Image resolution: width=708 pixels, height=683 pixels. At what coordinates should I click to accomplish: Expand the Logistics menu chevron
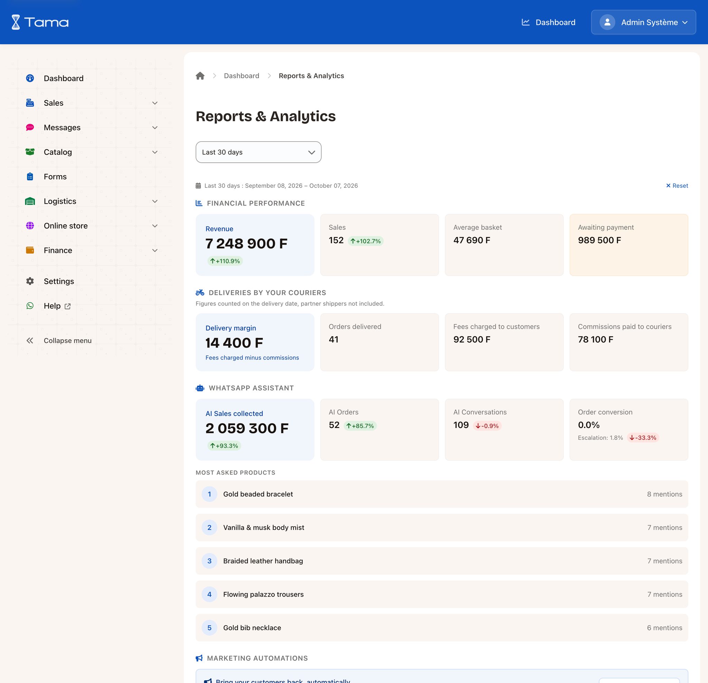point(155,201)
